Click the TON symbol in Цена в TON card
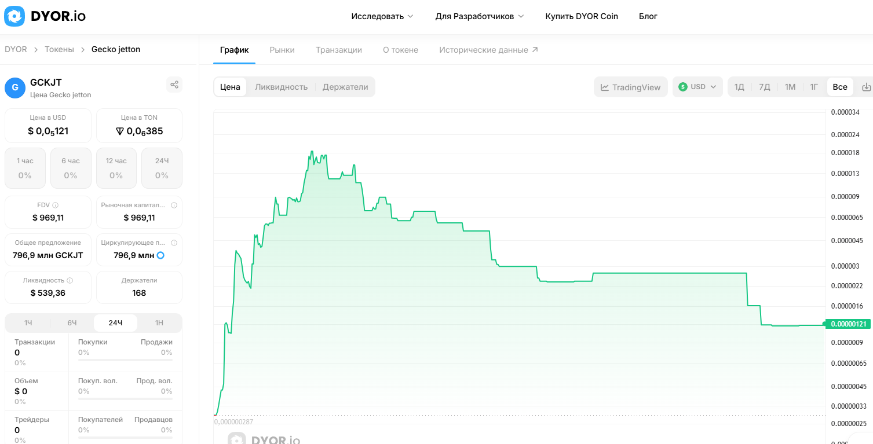The width and height of the screenshot is (873, 444). pos(120,131)
